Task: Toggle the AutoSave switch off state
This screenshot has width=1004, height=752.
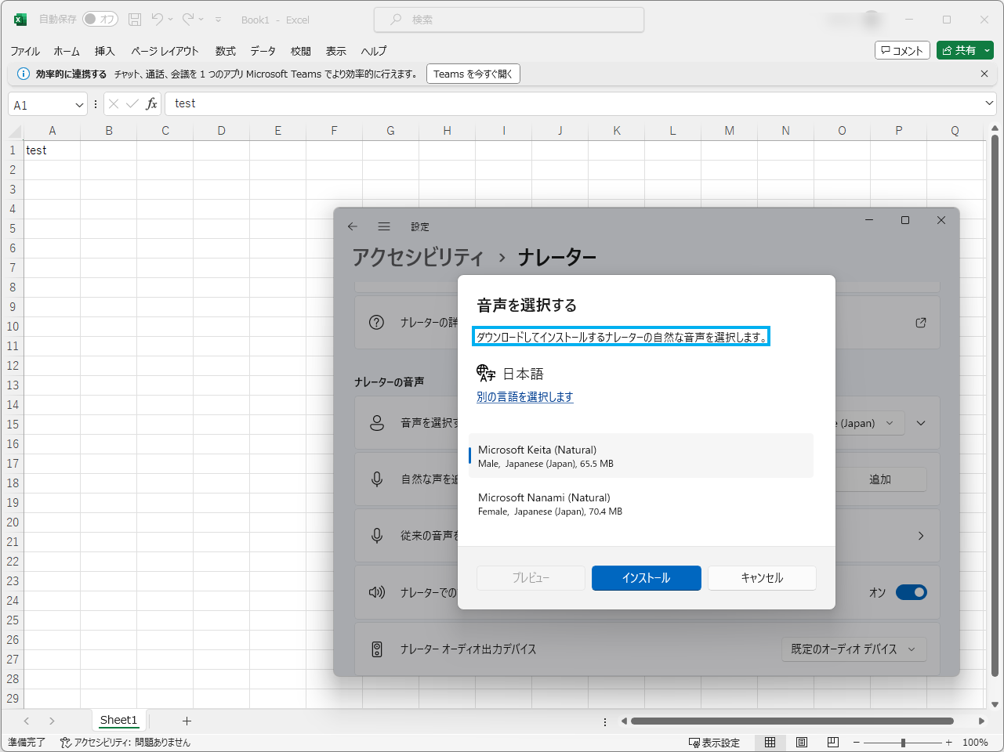Action: click(100, 20)
